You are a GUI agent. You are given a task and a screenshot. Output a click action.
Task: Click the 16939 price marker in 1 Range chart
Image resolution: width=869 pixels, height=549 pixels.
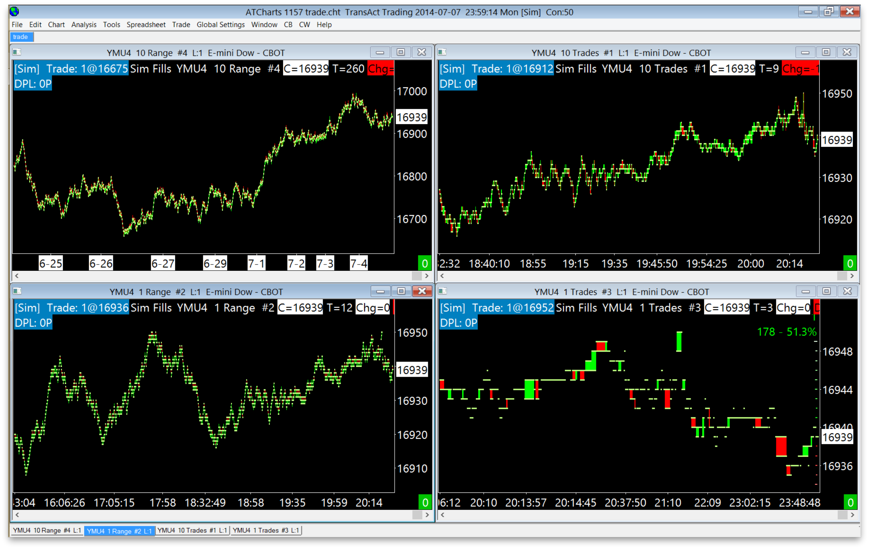tap(412, 370)
